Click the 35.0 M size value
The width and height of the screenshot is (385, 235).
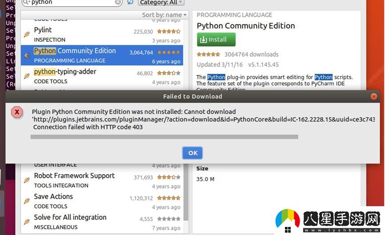pos(205,179)
